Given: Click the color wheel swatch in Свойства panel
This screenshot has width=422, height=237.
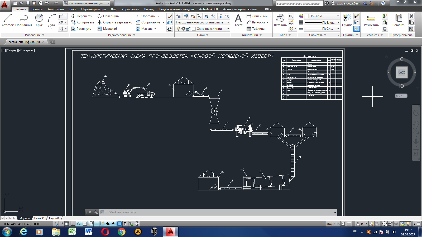Looking at the screenshot, I should [x=301, y=16].
